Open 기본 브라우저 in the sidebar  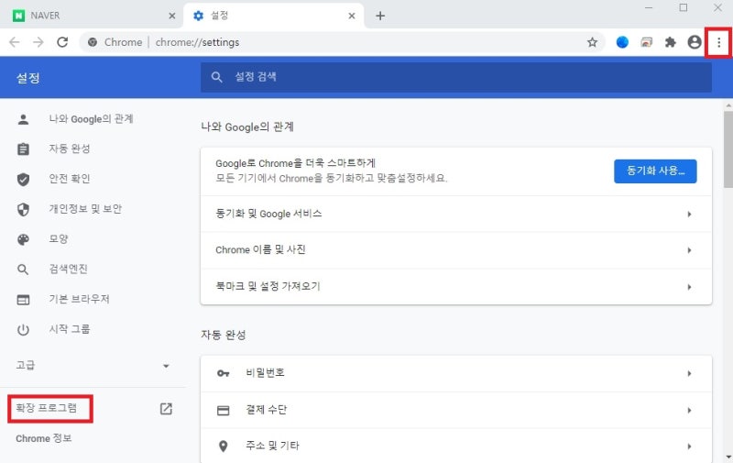(x=79, y=299)
